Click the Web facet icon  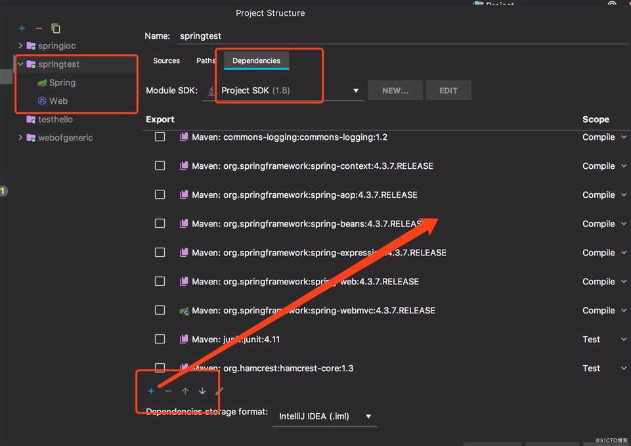tap(42, 100)
